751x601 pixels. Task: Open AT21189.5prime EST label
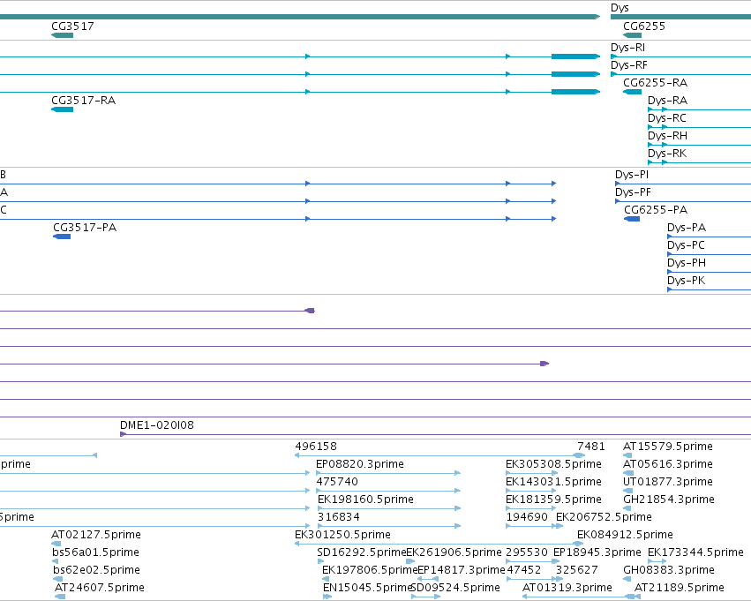680,588
